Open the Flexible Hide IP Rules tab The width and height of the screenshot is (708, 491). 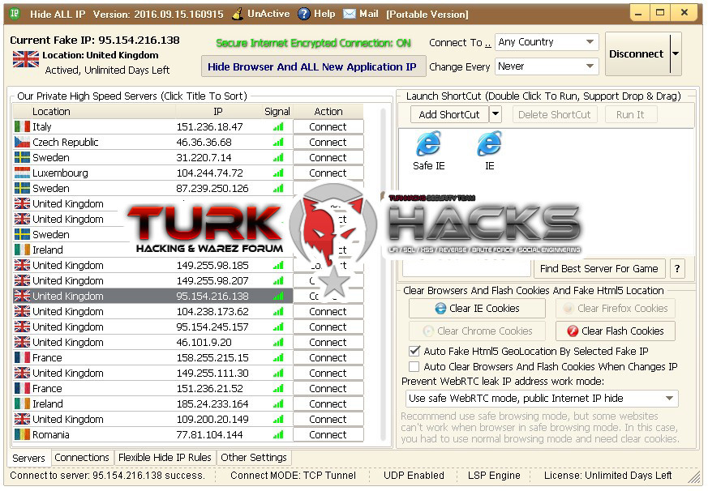click(x=165, y=457)
